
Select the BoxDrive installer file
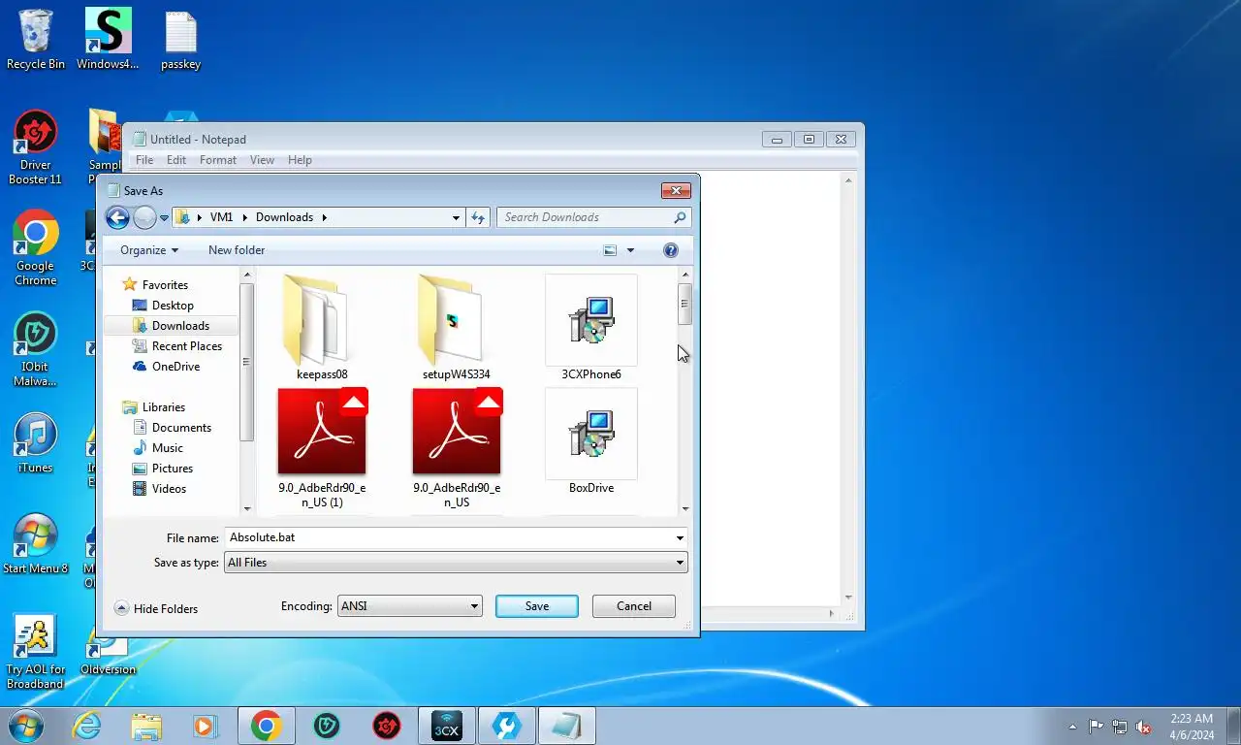point(591,441)
